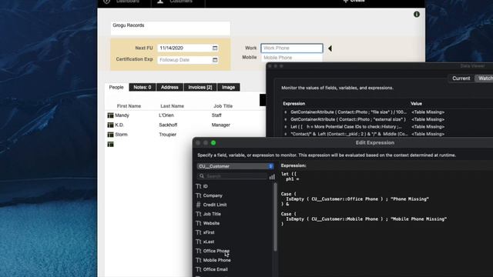493x277 pixels.
Task: Select the Mobile Phone field in list
Action: (216, 260)
